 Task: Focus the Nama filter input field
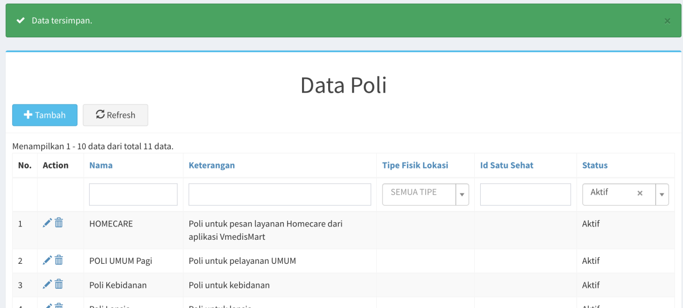point(133,194)
